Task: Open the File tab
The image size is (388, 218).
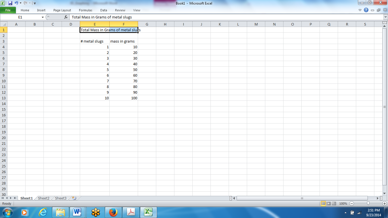Action: tap(8, 10)
